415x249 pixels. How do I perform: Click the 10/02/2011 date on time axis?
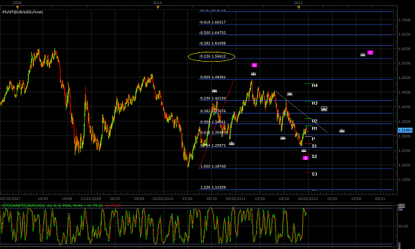(x=235, y=199)
